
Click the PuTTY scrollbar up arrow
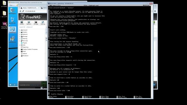click(152, 6)
